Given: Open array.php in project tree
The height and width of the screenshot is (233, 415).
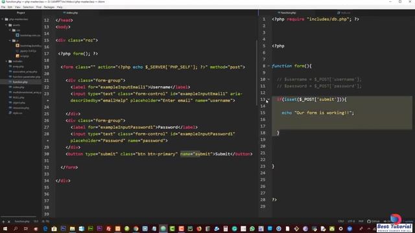Looking at the screenshot, I should point(16,67).
